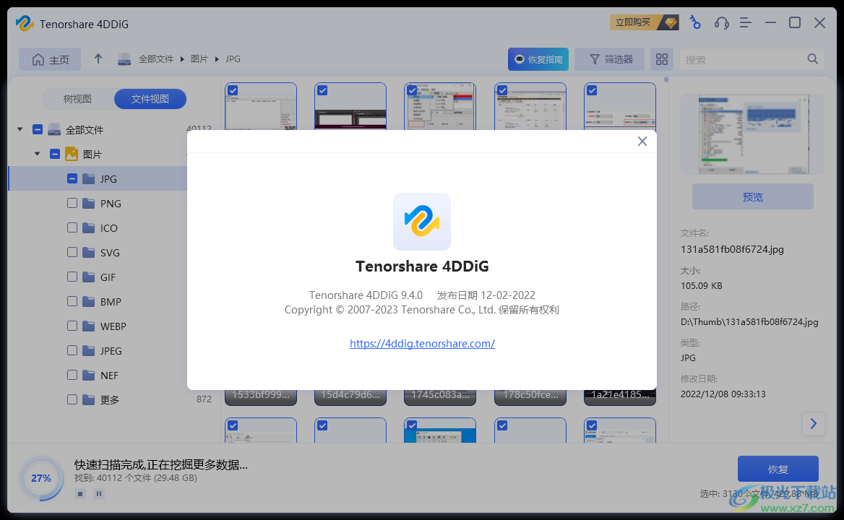Click the 27% scan progress circle

click(41, 478)
